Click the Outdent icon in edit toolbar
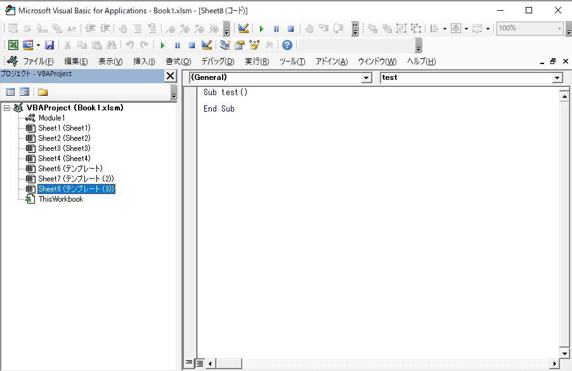572x371 pixels. (x=105, y=28)
